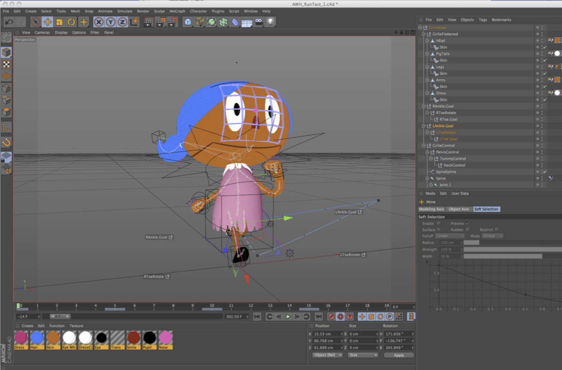The image size is (562, 370).
Task: Select the SpineSpline object
Action: point(446,172)
